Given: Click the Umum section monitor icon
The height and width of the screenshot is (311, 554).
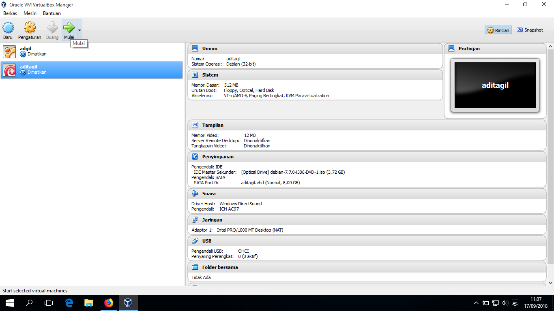Looking at the screenshot, I should coord(195,48).
